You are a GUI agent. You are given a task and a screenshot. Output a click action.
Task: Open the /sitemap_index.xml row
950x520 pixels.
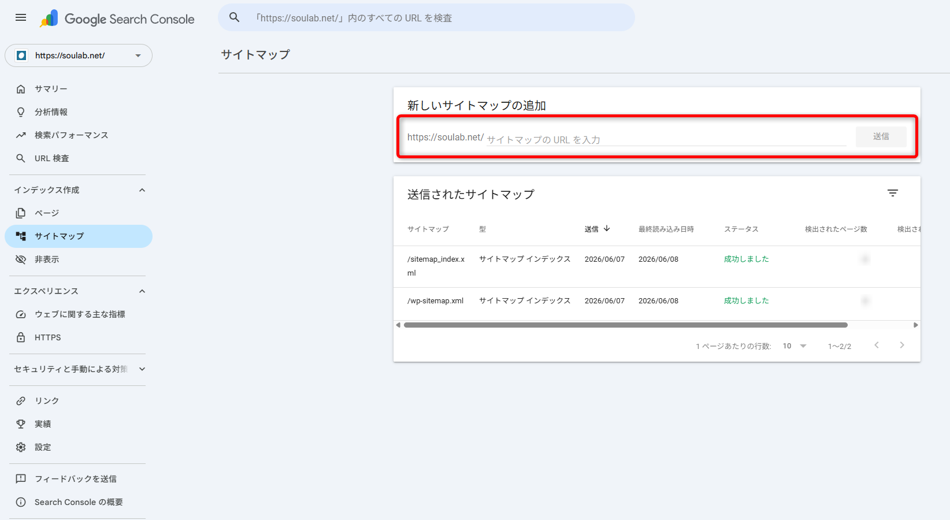657,266
